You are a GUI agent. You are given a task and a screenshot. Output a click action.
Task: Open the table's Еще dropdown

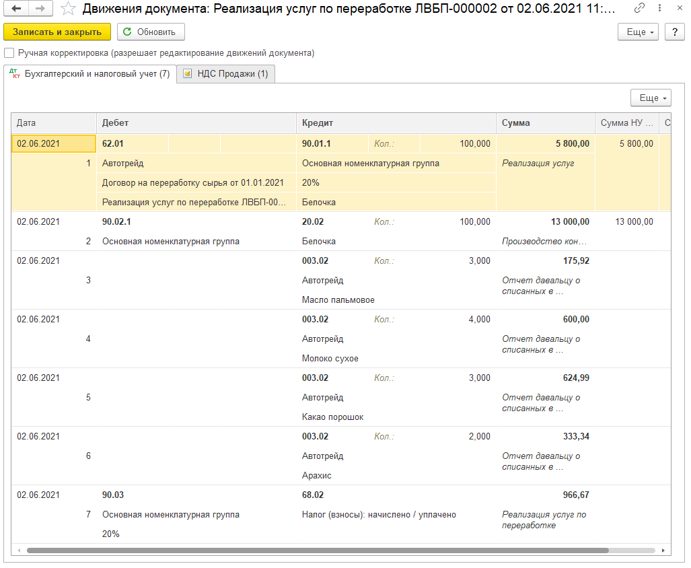coord(651,98)
